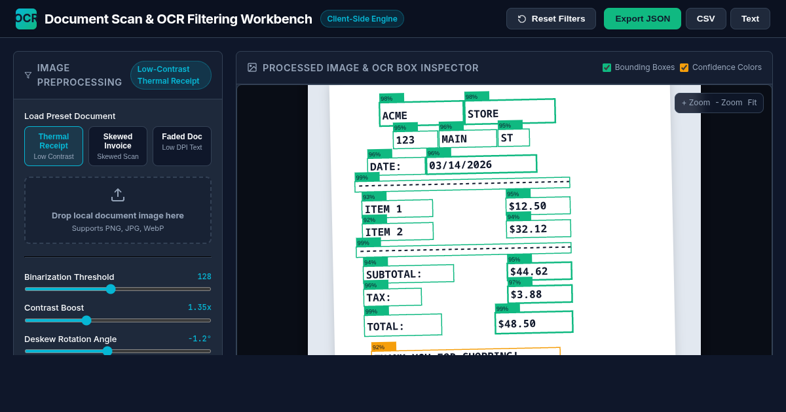
Task: Select the $3.88 tax amount box
Action: 540,294
